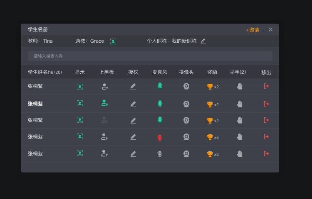Unmute the gray muted microphone
Screen dimensions: 312x199
pyautogui.click(x=160, y=154)
